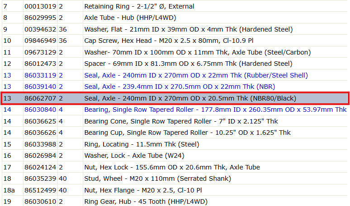Screen dimensions: 350x206
Task: Select Bearing Cup 10.25" OD row
Action: click(175, 133)
